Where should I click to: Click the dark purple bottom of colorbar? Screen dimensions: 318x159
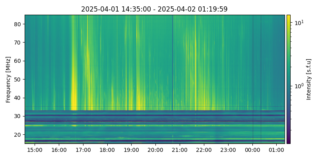click(288, 142)
